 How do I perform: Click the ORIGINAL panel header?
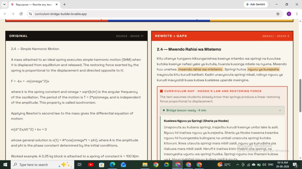[x=76, y=36]
